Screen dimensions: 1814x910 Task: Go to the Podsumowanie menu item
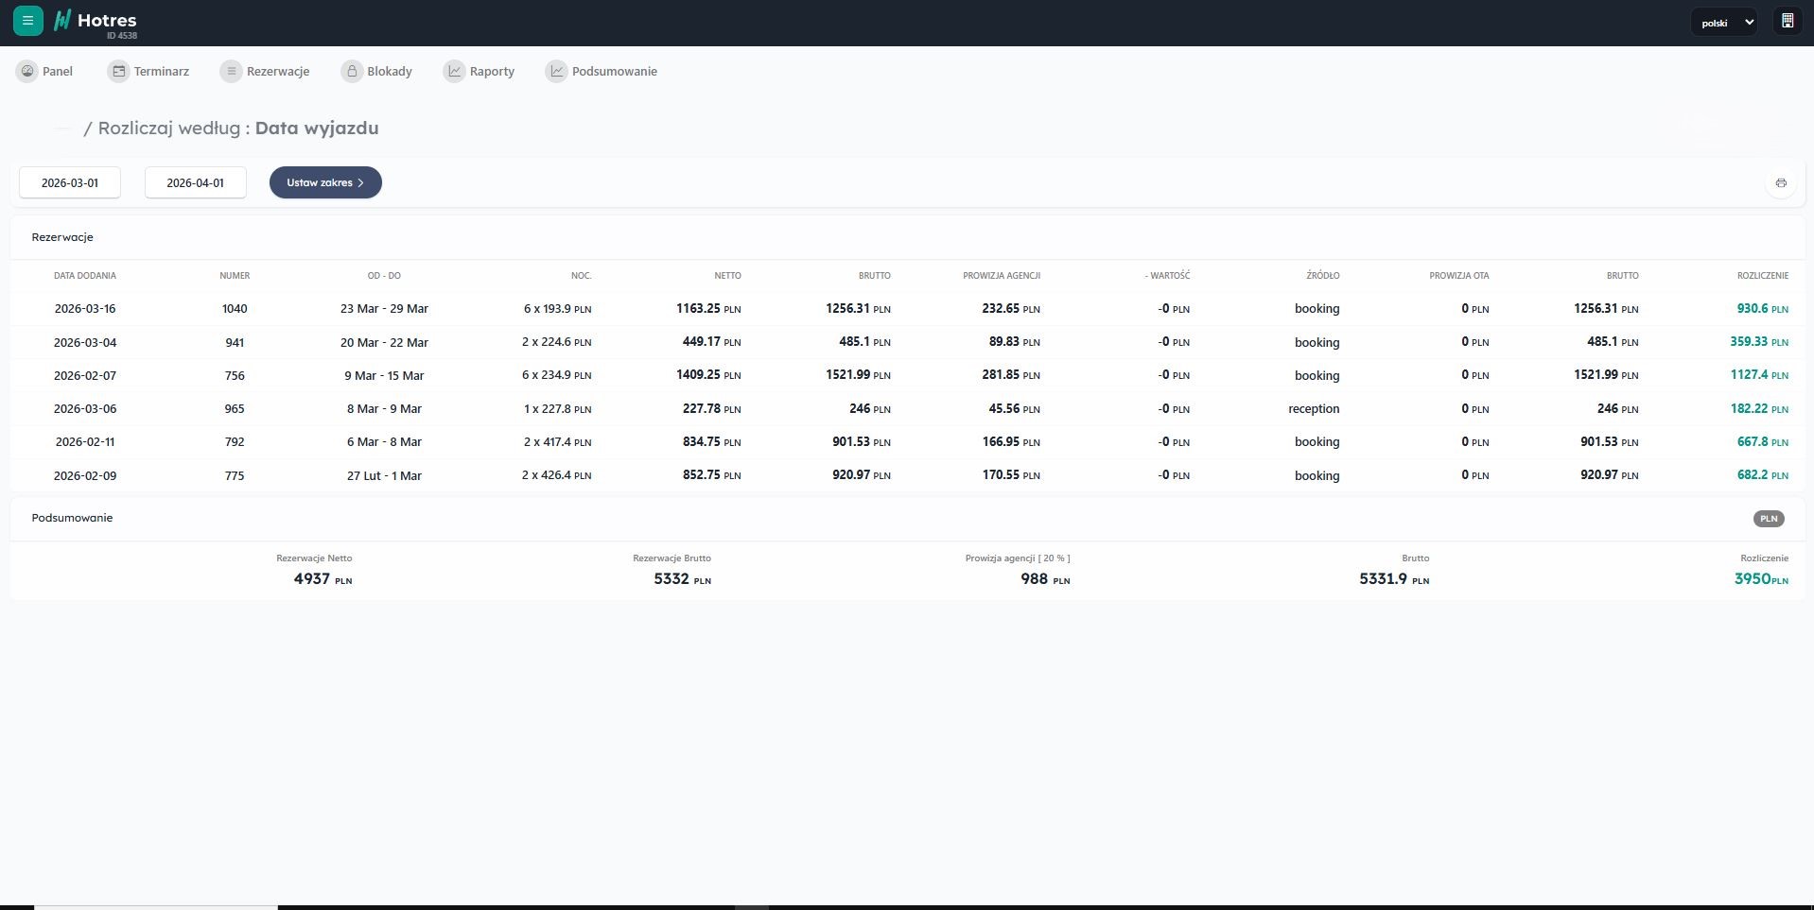point(613,71)
